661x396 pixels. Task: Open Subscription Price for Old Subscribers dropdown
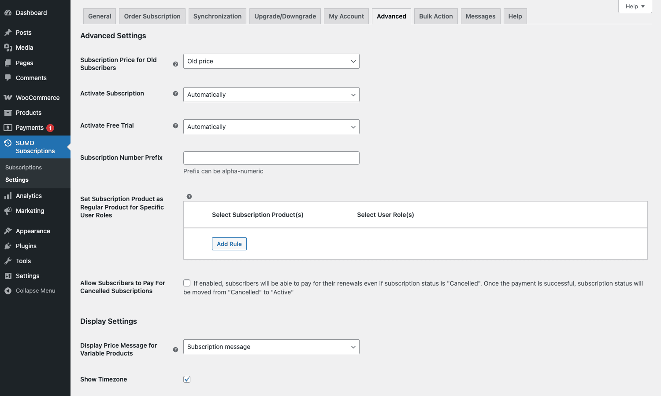pyautogui.click(x=271, y=61)
